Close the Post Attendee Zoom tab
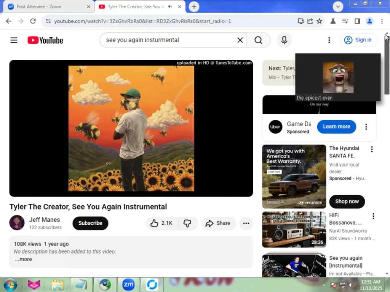The image size is (390, 292). (x=88, y=7)
